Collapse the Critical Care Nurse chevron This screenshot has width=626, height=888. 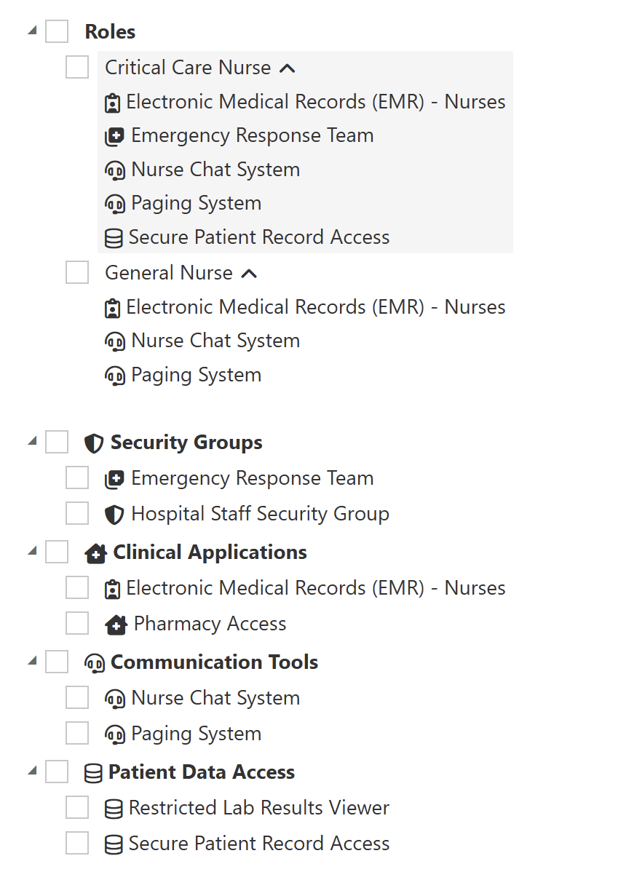tap(288, 68)
